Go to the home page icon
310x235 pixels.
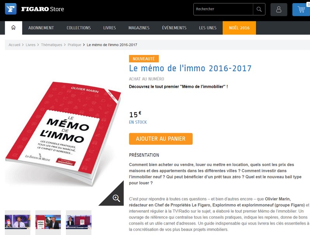14,27
